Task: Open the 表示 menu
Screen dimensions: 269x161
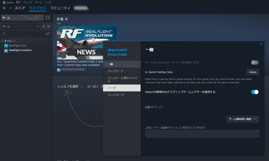Action: click(18, 3)
